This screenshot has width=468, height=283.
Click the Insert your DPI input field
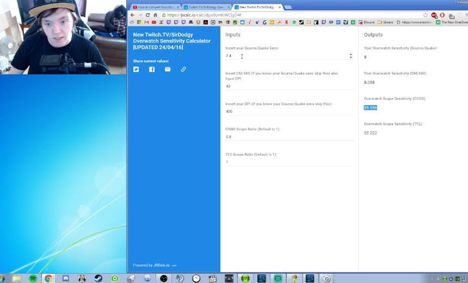click(289, 112)
